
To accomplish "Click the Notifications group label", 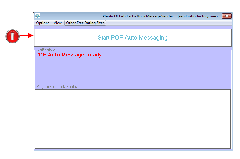I will coord(46,50).
